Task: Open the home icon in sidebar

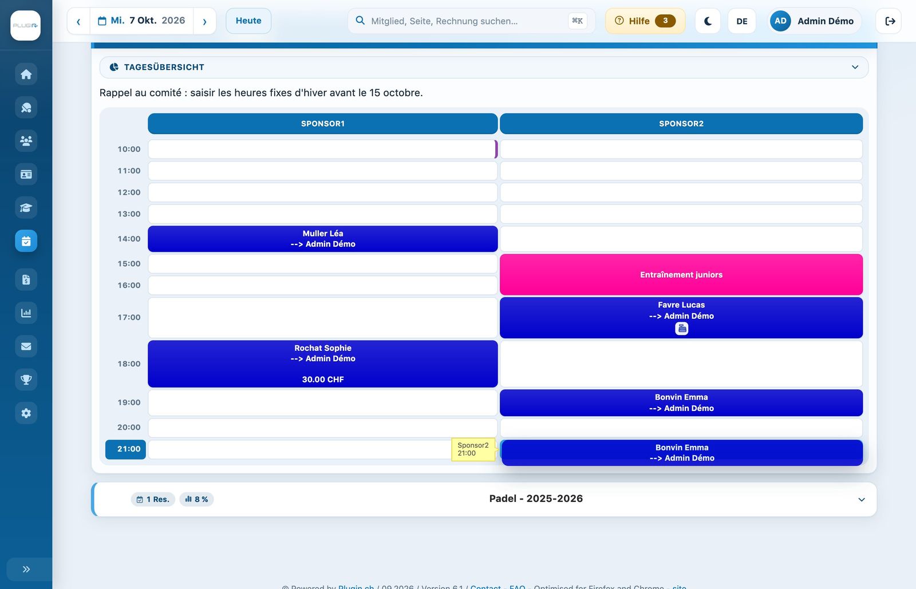Action: coord(26,74)
